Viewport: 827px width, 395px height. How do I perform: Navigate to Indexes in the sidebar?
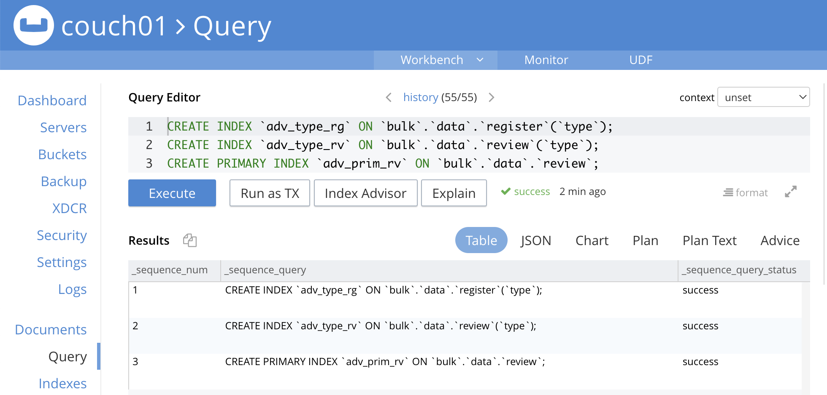62,383
